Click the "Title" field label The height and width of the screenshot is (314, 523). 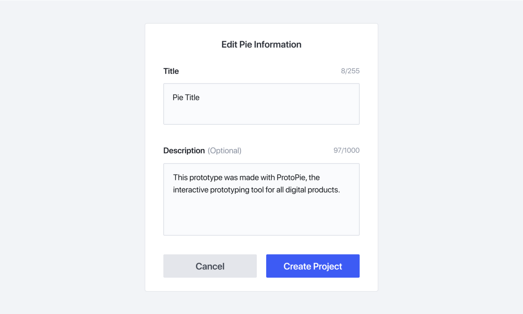click(171, 71)
